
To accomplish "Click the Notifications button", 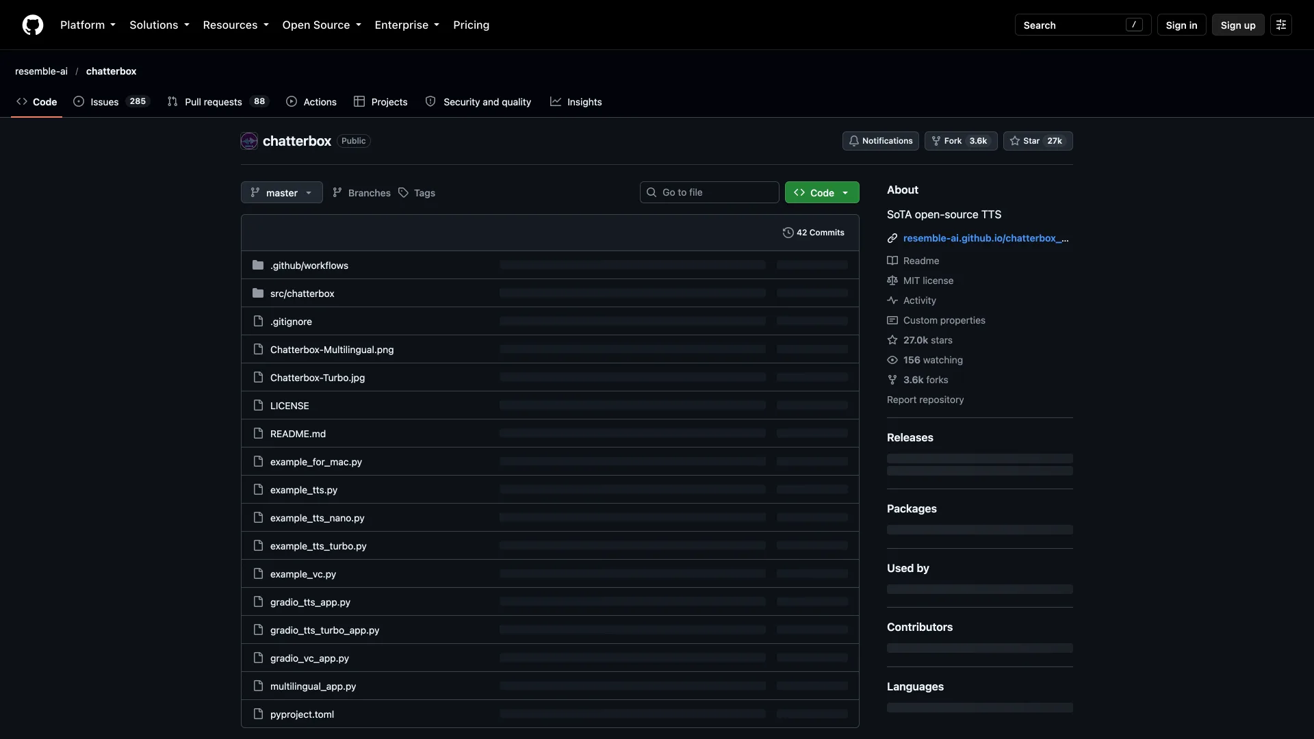I will (881, 141).
